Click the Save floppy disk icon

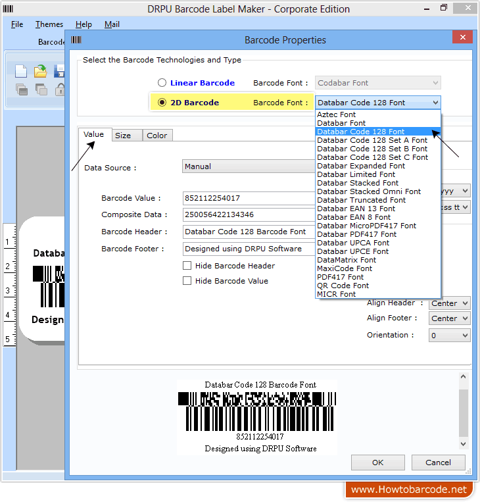coord(59,71)
